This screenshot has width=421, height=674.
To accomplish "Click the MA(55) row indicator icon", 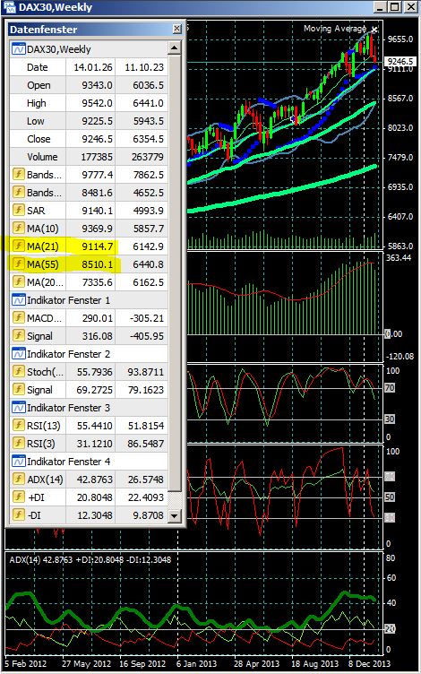I will pos(18,264).
